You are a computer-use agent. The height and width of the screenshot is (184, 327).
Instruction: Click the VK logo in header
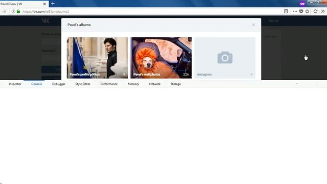point(45,20)
